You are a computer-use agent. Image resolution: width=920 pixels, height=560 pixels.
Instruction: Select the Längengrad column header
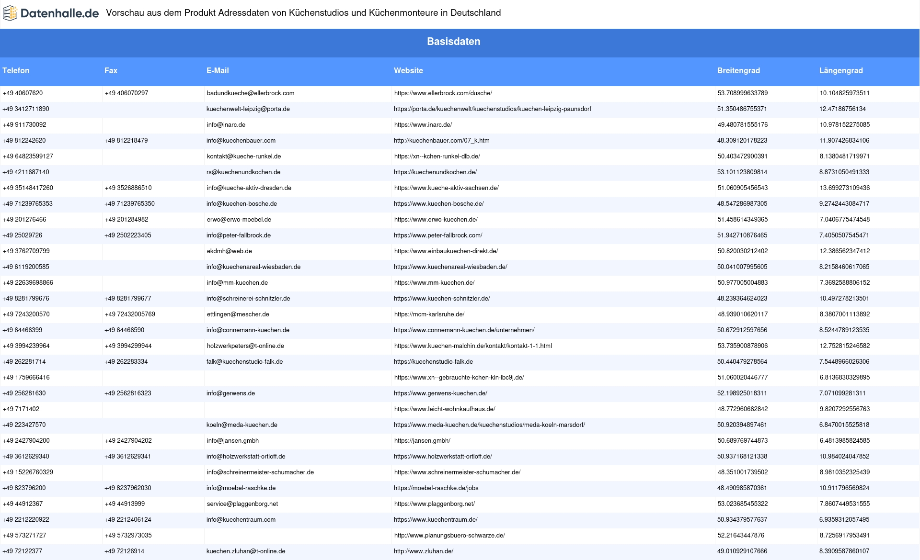(841, 70)
